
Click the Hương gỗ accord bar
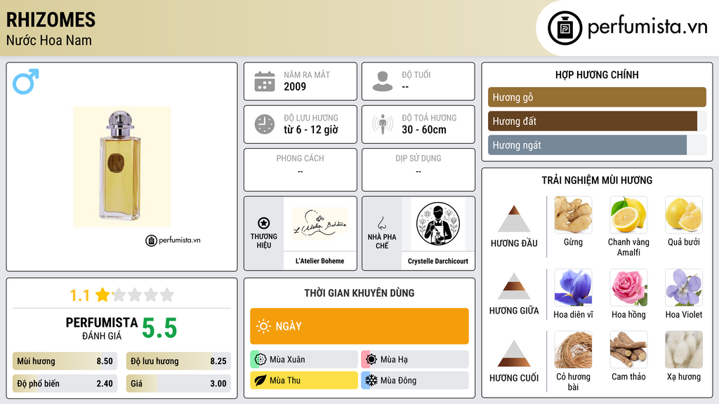[x=597, y=97]
